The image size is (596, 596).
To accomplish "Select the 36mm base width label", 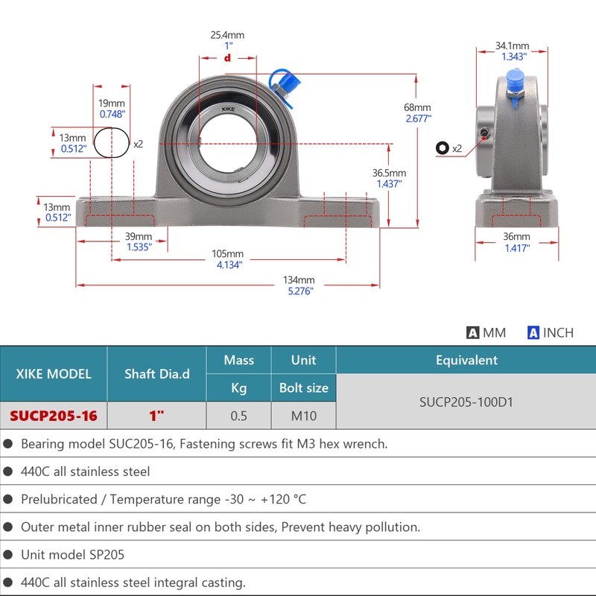I will pyautogui.click(x=516, y=236).
